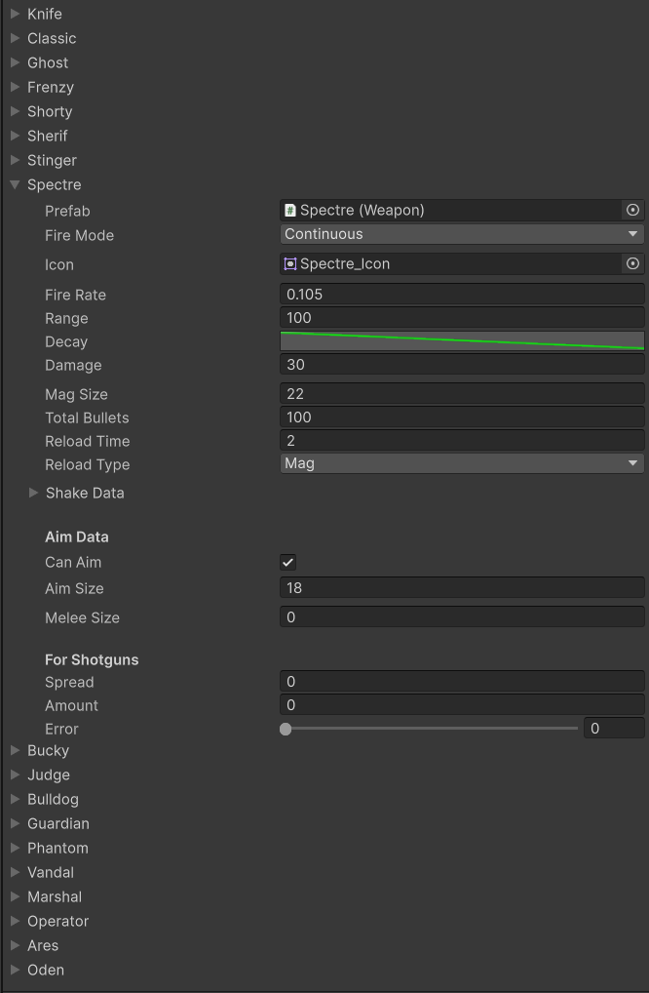The image size is (649, 993).
Task: Click the Melee Size label
Action: 82,618
